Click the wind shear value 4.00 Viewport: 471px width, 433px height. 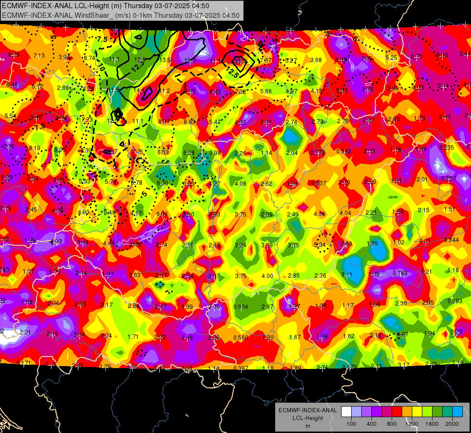tap(267, 276)
